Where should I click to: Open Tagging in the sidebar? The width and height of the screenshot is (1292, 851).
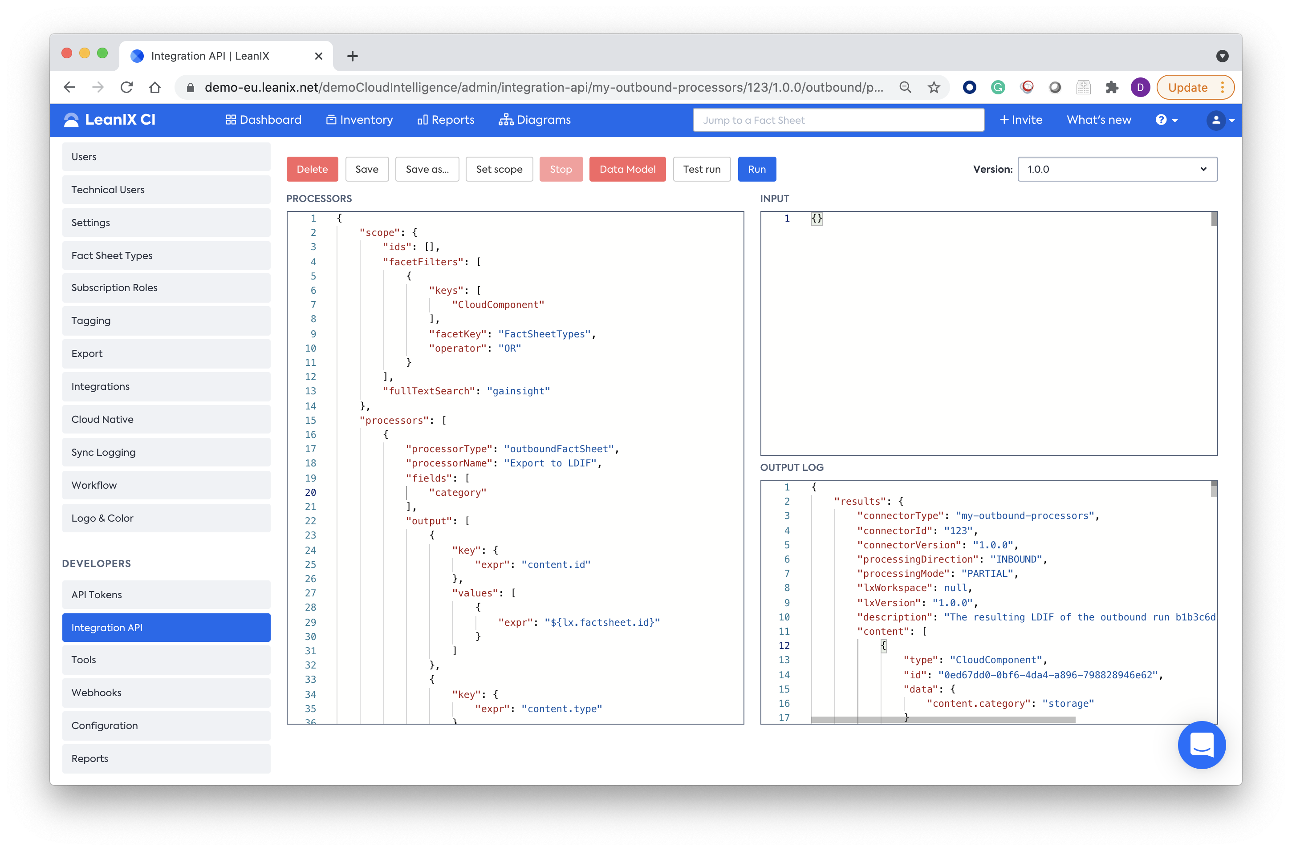pyautogui.click(x=166, y=321)
